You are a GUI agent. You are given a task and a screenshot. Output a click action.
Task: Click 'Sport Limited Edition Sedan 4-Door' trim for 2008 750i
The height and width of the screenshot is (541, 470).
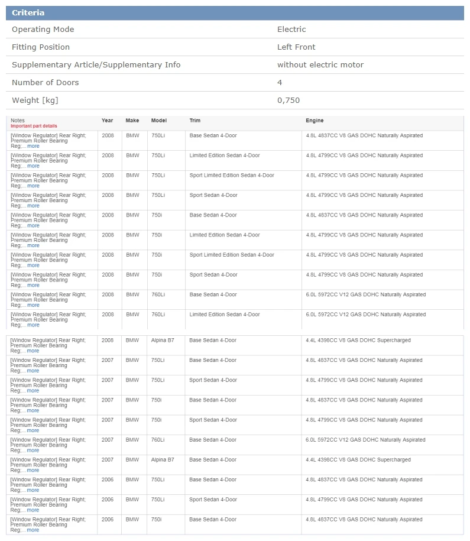pos(232,255)
